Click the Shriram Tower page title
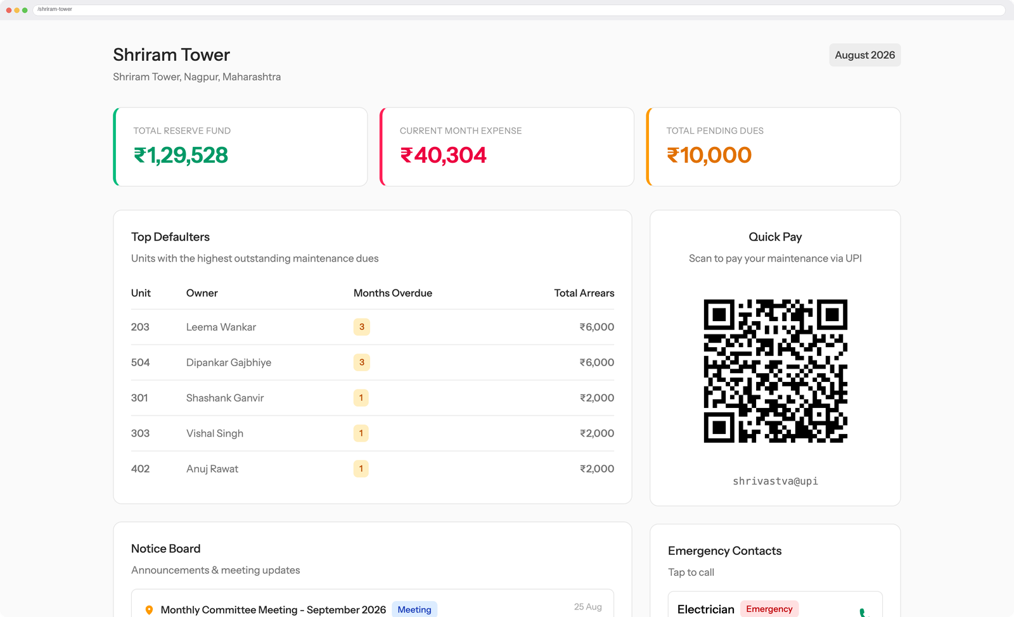Viewport: 1014px width, 617px height. 171,54
